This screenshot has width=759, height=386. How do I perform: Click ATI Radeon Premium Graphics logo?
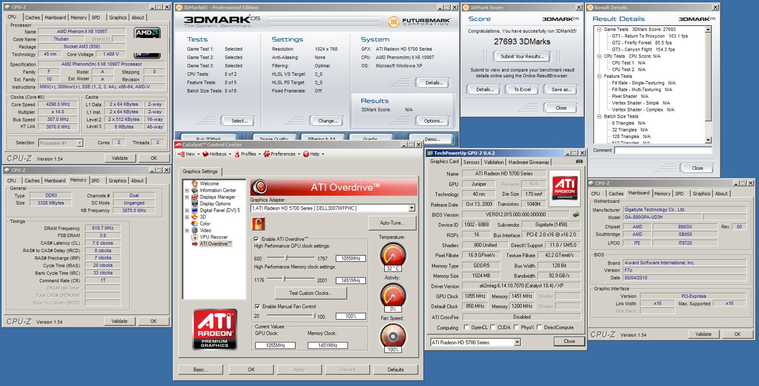click(215, 330)
